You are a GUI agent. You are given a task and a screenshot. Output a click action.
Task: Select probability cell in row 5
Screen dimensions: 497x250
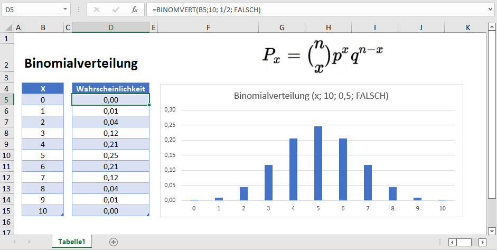110,100
